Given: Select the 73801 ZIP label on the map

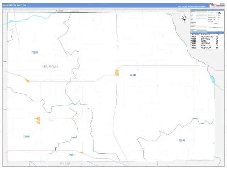Looking at the screenshot, I should pos(182,140).
